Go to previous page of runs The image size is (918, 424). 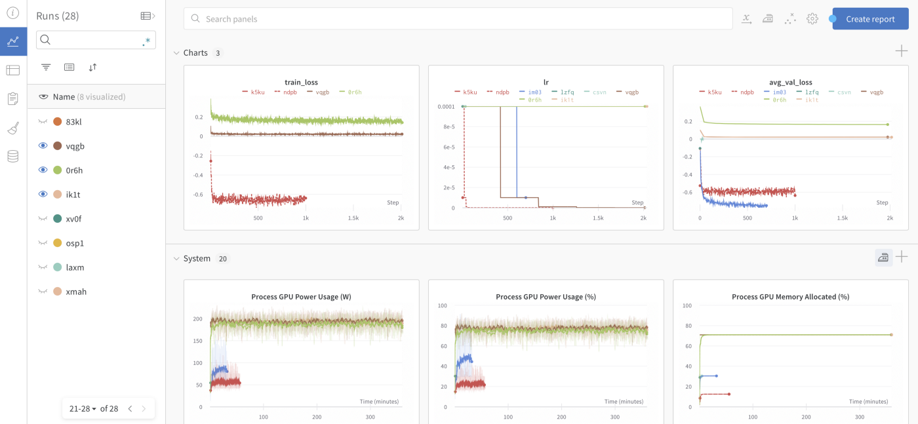(130, 409)
